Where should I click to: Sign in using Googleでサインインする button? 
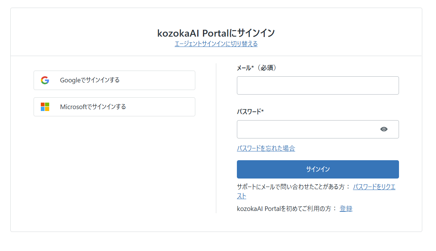[114, 80]
